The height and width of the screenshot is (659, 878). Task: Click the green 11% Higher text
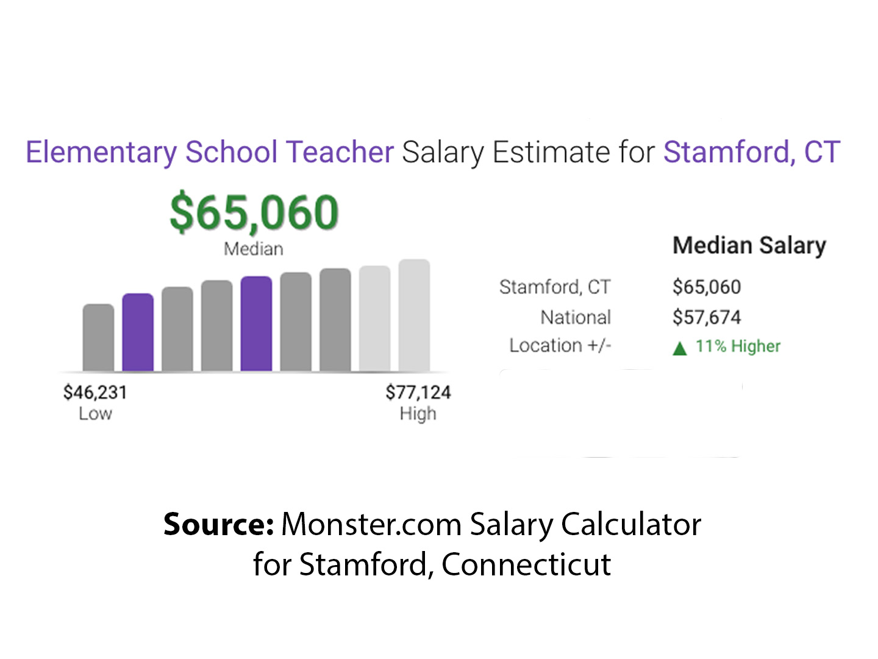738,347
